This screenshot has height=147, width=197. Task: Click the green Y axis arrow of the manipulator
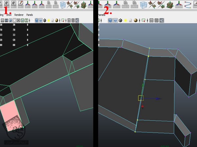(x=142, y=86)
